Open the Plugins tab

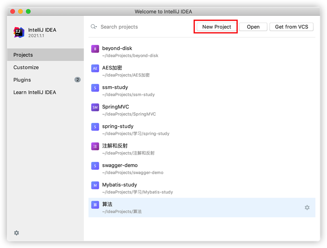point(45,80)
